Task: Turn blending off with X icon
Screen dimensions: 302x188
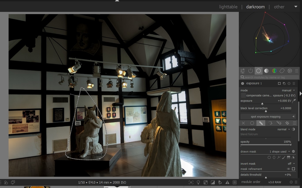Action: [x=243, y=123]
